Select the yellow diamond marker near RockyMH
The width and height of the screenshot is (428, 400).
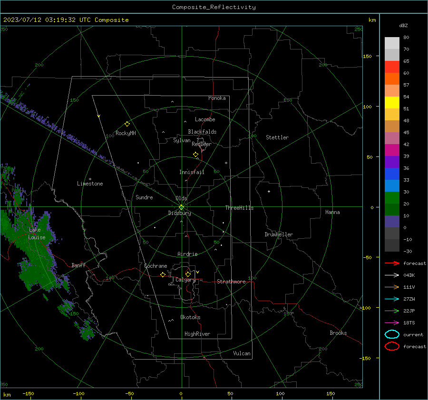(x=127, y=124)
